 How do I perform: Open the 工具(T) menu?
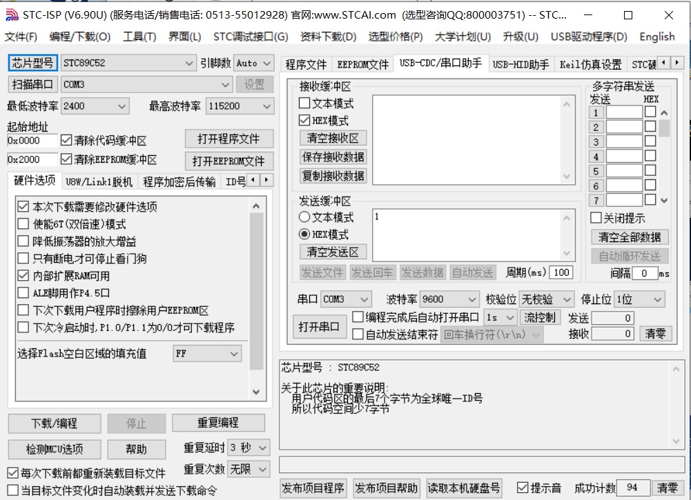[x=139, y=37]
